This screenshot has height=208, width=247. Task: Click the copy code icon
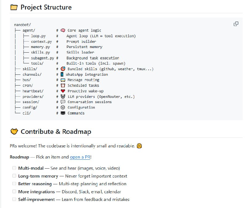(x=236, y=24)
